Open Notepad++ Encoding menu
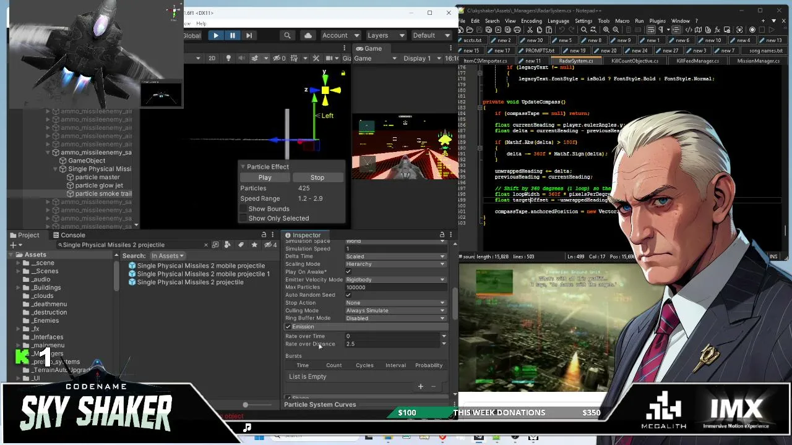 531,21
